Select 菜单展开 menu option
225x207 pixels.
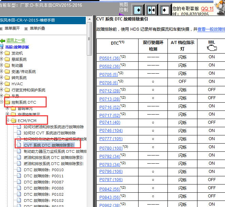tap(12, 28)
